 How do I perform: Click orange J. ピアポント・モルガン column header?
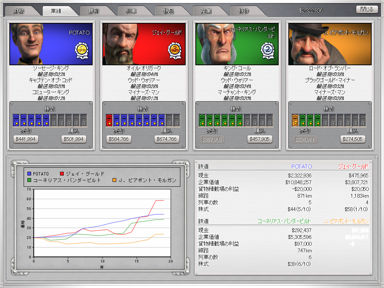346,221
